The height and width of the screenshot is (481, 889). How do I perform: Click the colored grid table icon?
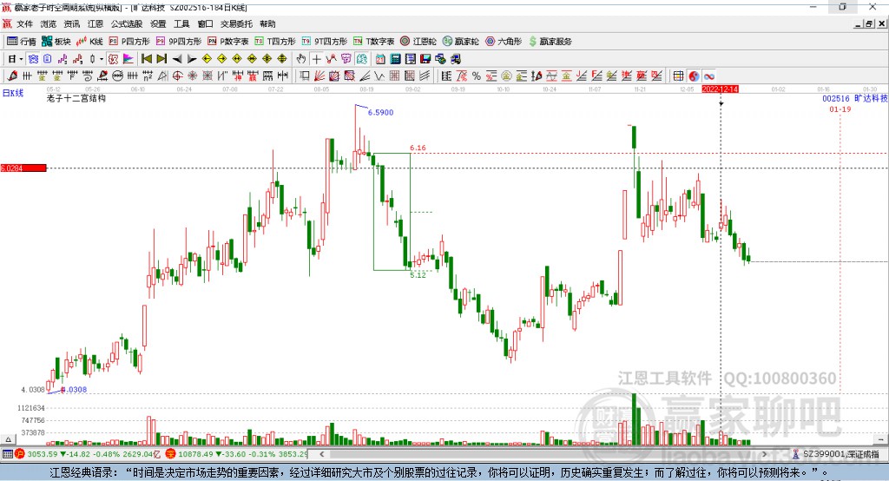pos(678,76)
